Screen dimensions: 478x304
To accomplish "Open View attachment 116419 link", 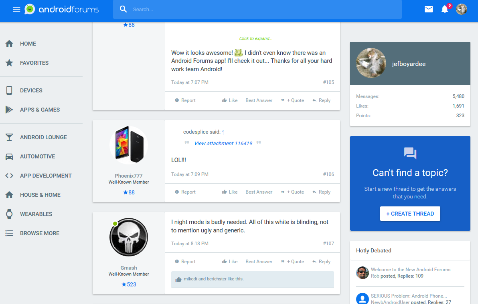I will coord(223,143).
